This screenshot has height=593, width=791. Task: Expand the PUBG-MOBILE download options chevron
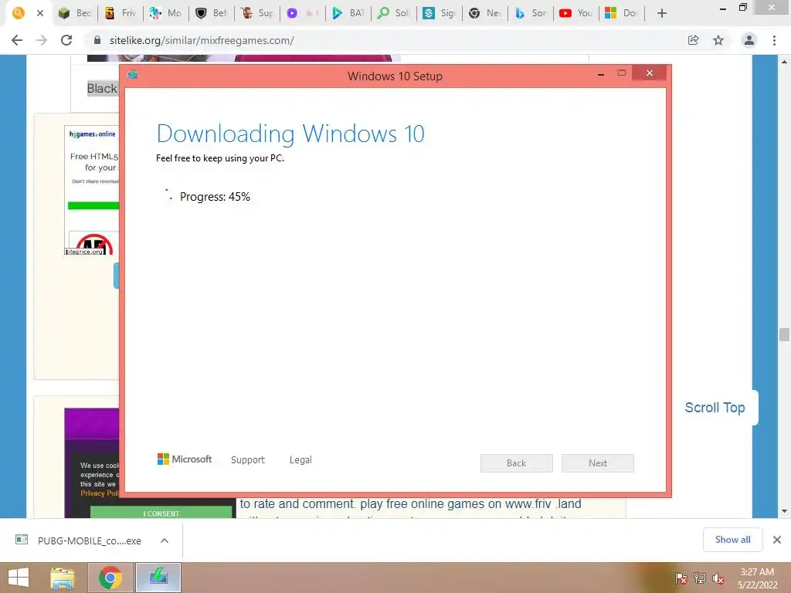click(x=165, y=540)
